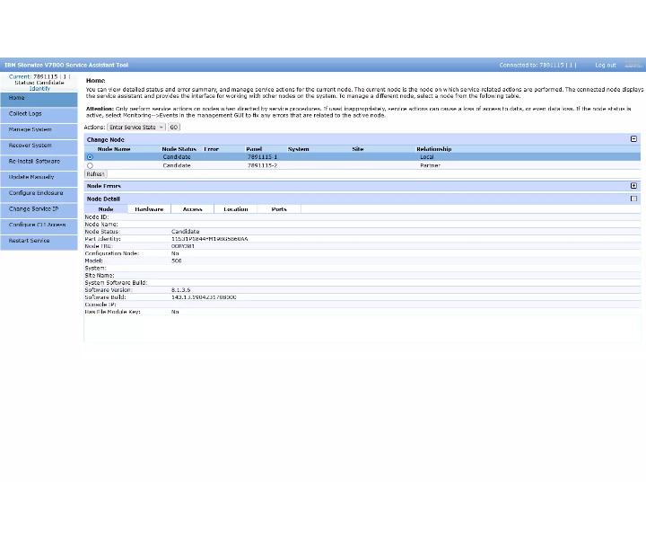Go to Recover System
646x539 pixels.
[39, 146]
